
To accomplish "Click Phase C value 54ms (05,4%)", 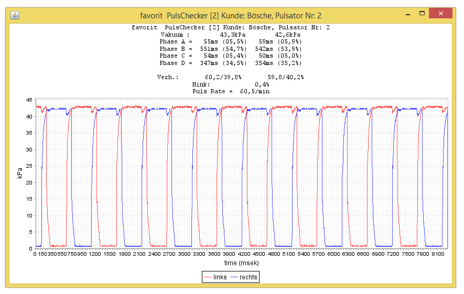I will tap(225, 56).
